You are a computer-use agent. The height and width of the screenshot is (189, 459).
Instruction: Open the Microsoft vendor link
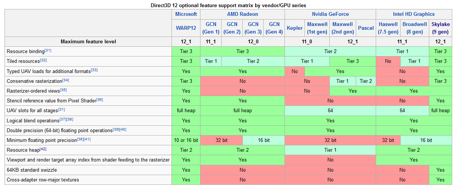(186, 14)
